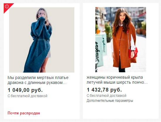Expand 'Дополнительные параметры' for the poncho
This screenshot has width=161, height=122.
(x=110, y=101)
